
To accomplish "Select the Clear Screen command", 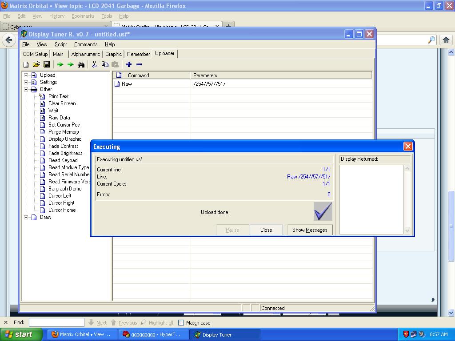I will click(x=62, y=103).
